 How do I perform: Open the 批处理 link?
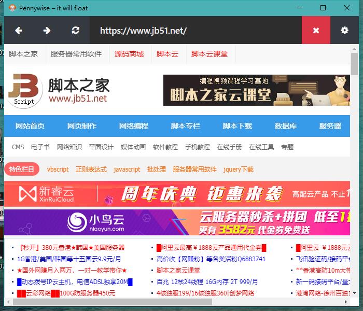tap(157, 169)
